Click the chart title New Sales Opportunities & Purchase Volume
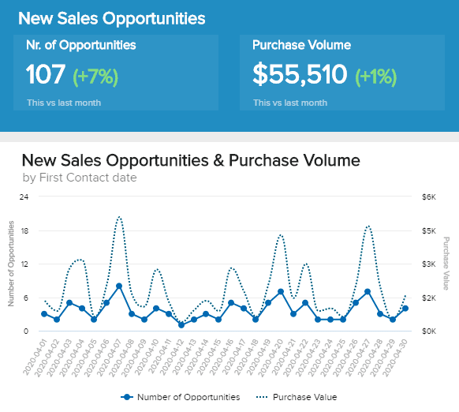The width and height of the screenshot is (459, 412). [191, 160]
